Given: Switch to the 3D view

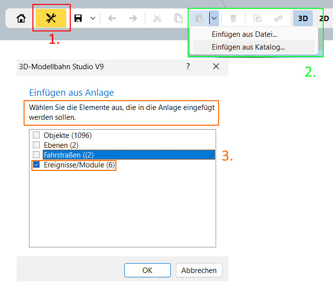Looking at the screenshot, I should point(303,19).
